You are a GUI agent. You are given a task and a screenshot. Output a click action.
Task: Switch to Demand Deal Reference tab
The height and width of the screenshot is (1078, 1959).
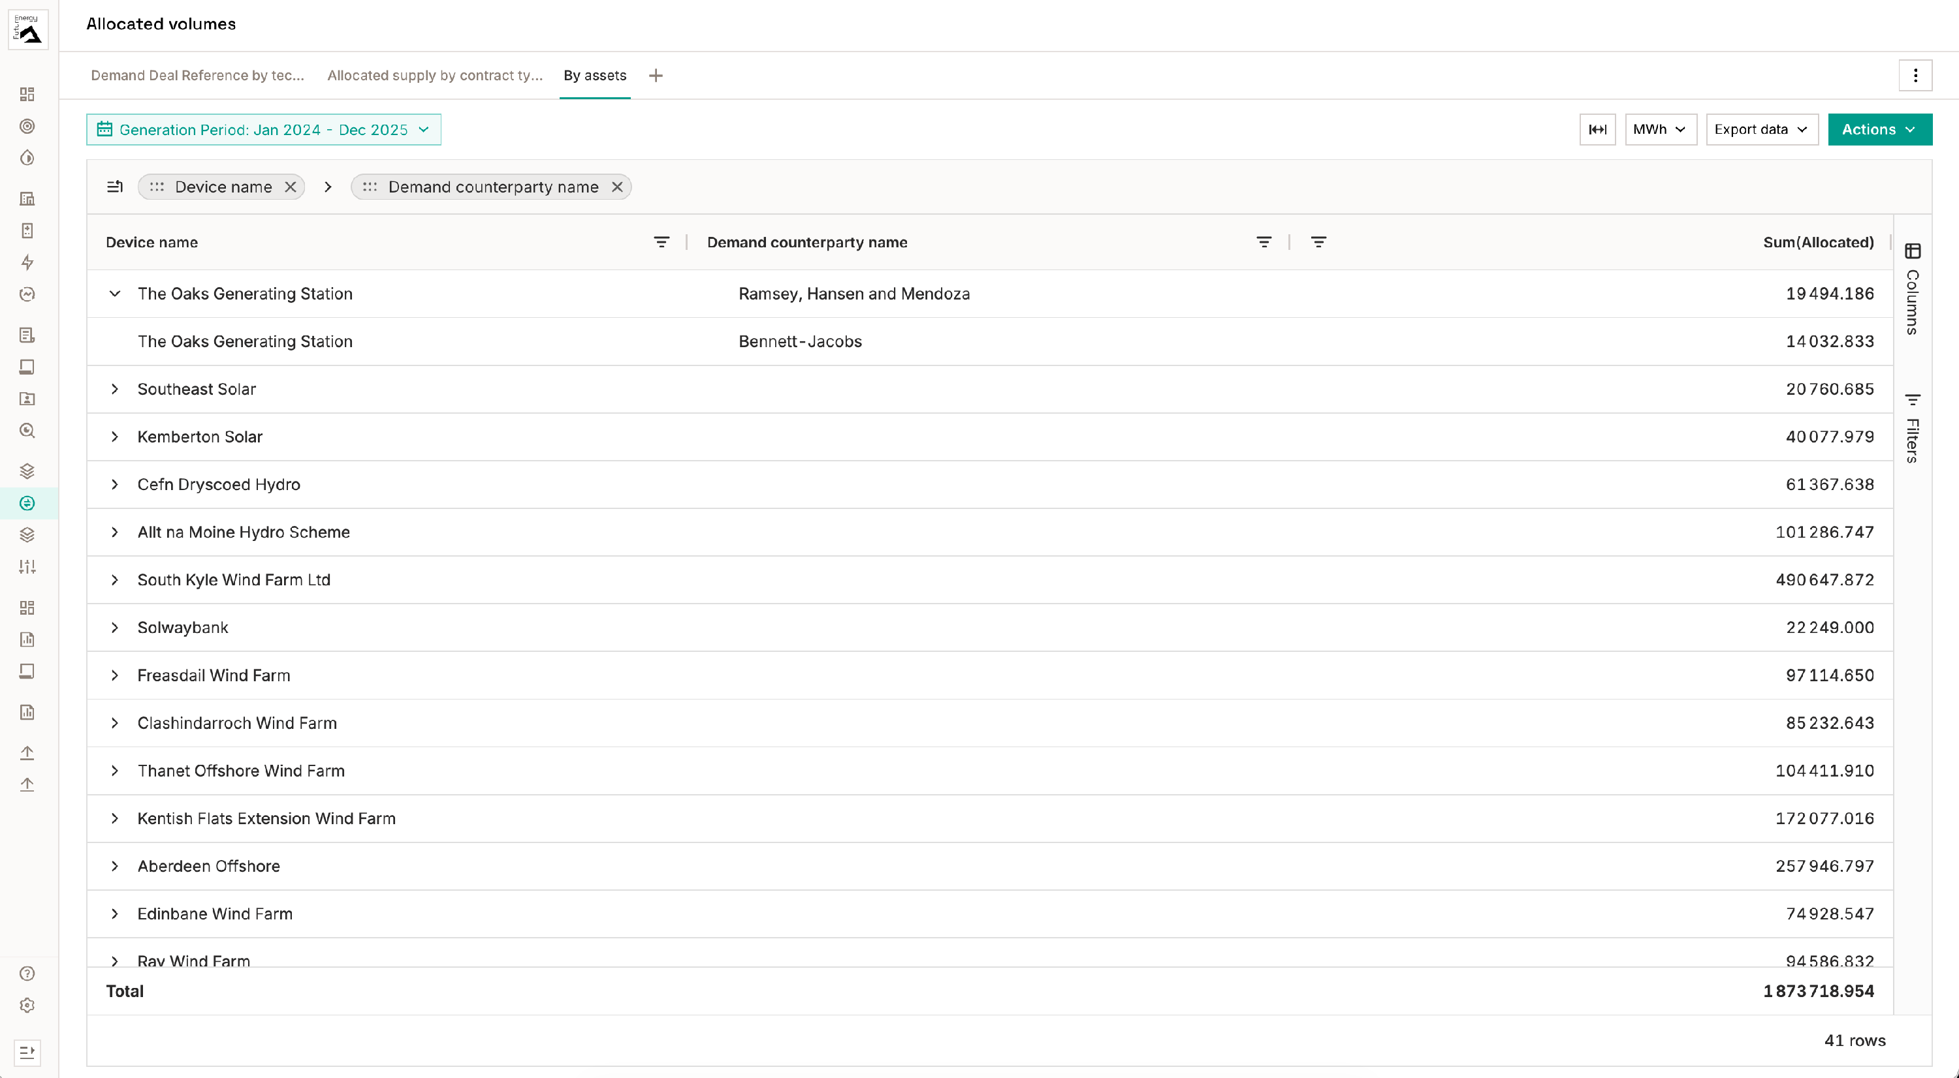[197, 75]
